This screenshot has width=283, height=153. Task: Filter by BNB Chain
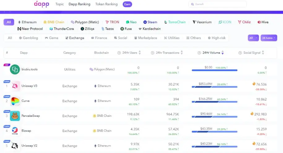pos(54,22)
